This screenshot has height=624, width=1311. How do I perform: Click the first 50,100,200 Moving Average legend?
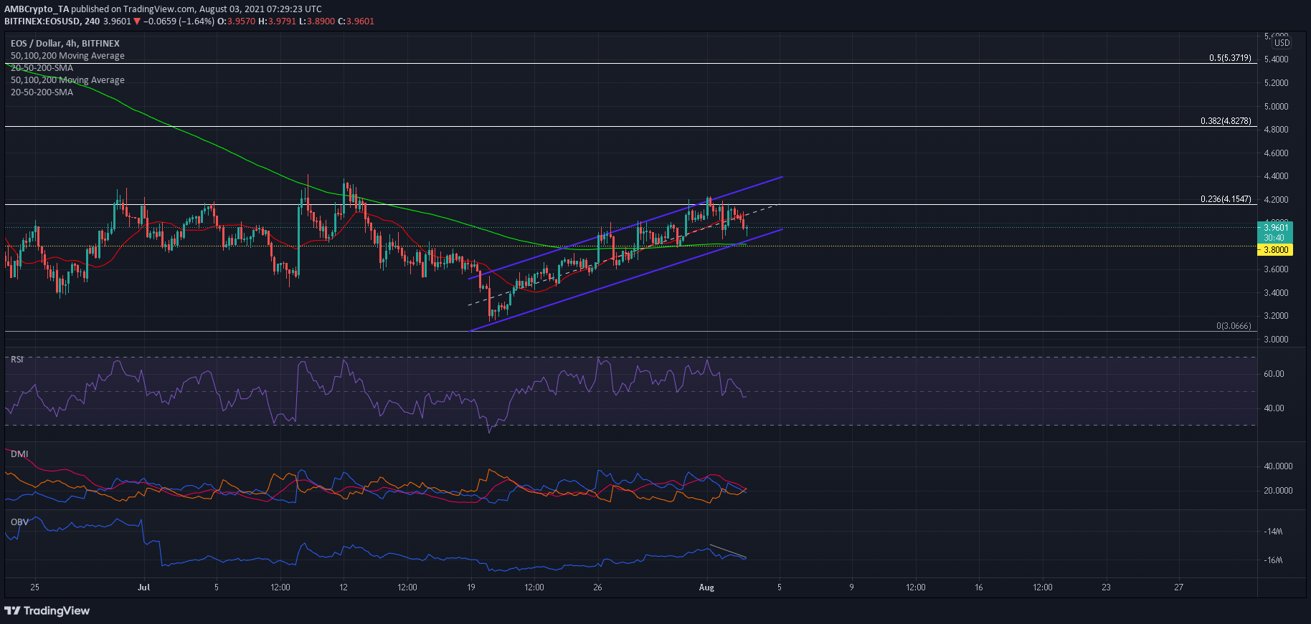click(x=67, y=56)
